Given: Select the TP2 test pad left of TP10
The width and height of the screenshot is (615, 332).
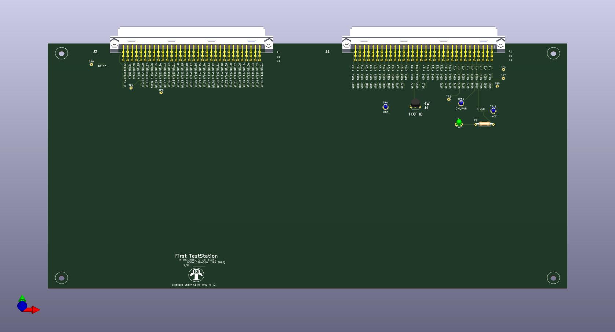Looking at the screenshot, I should click(x=448, y=99).
